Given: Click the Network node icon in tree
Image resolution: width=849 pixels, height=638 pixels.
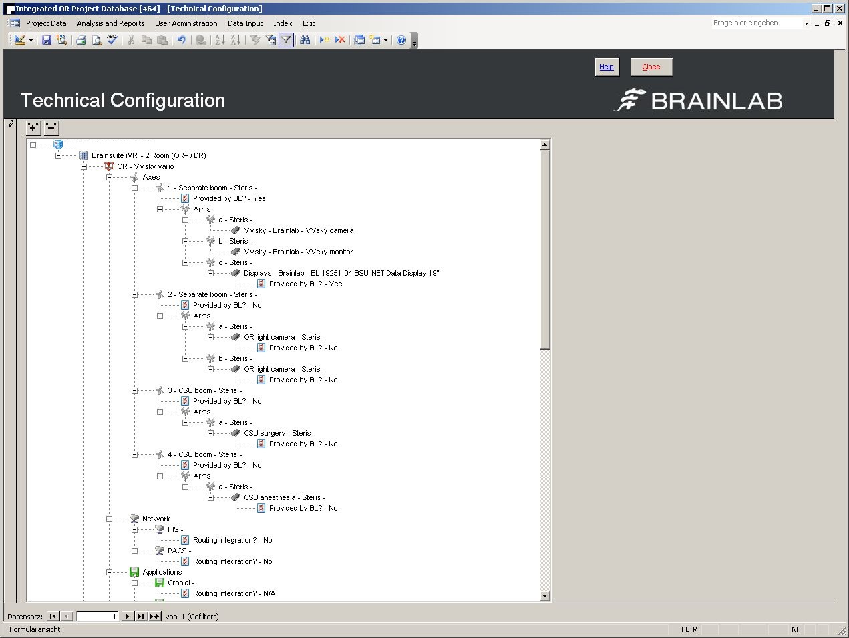Looking at the screenshot, I should (134, 519).
